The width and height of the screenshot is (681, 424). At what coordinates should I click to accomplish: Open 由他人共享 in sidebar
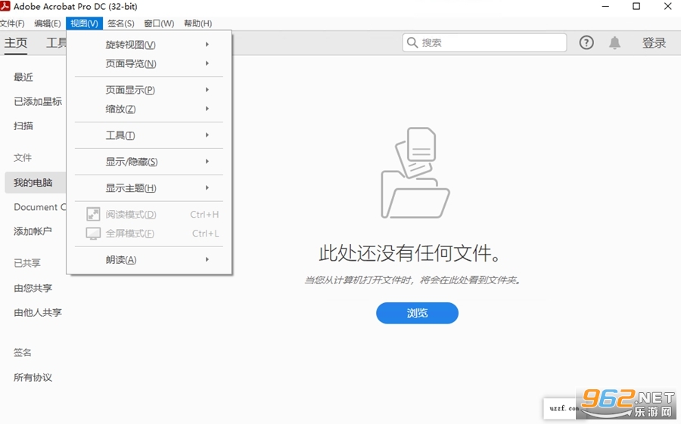click(x=38, y=312)
